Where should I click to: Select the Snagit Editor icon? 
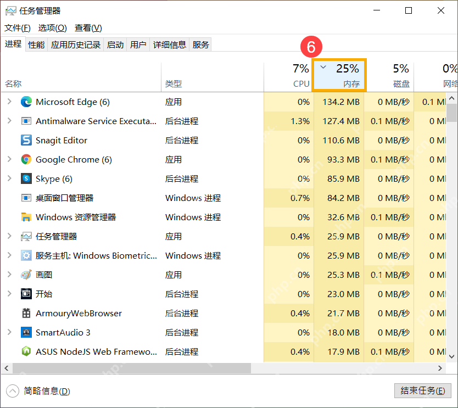tap(26, 140)
